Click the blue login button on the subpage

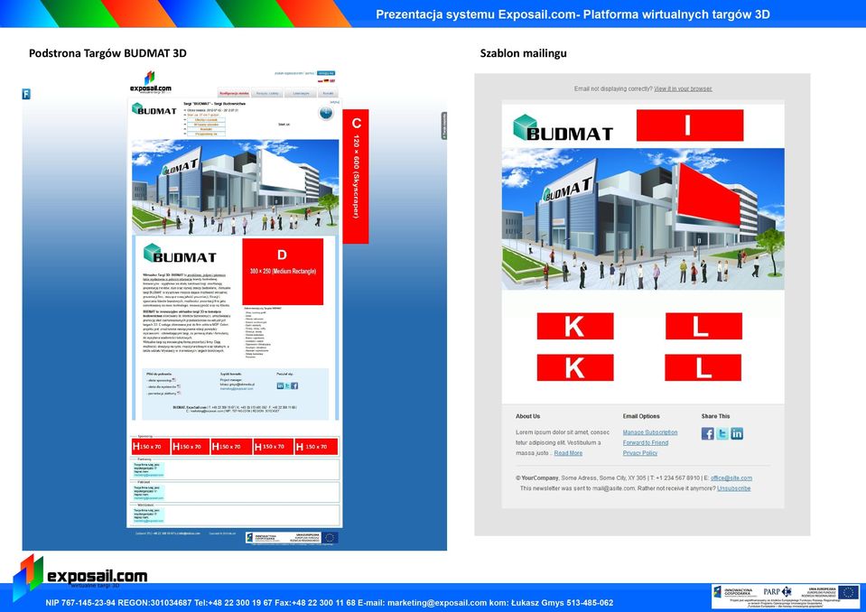[x=326, y=73]
